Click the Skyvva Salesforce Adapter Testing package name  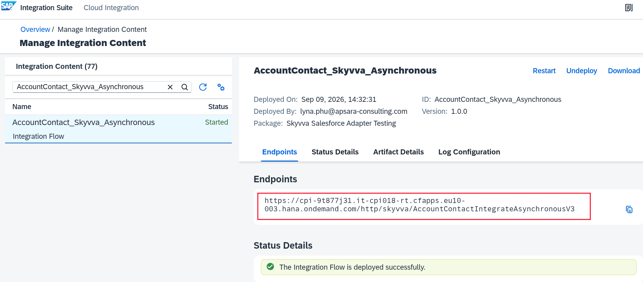(x=341, y=123)
